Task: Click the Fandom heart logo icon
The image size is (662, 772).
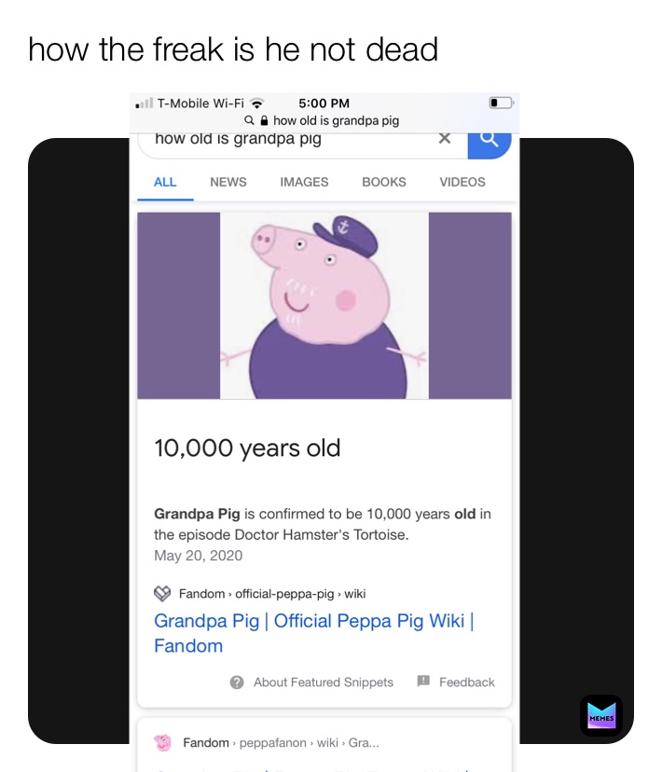Action: (160, 593)
